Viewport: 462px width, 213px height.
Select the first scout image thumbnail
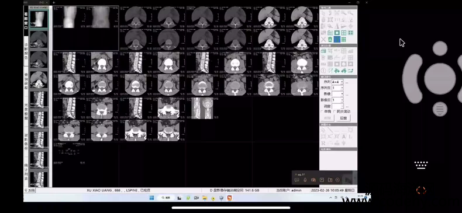[x=39, y=19]
